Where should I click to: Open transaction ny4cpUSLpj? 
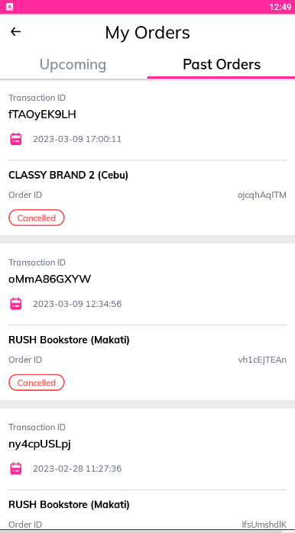coord(40,444)
